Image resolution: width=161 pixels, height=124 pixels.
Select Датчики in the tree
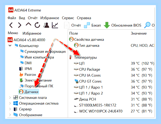pos(29,92)
